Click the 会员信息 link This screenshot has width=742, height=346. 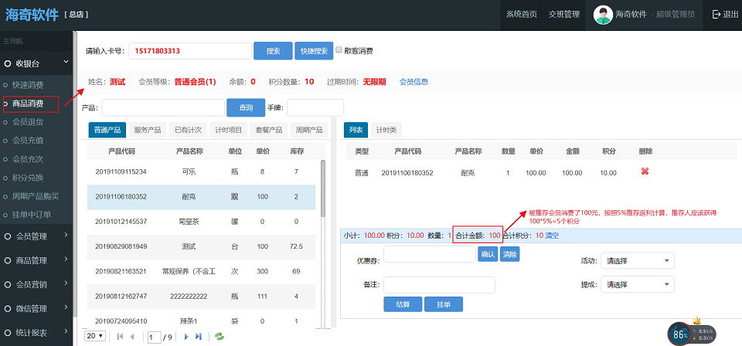pyautogui.click(x=414, y=82)
